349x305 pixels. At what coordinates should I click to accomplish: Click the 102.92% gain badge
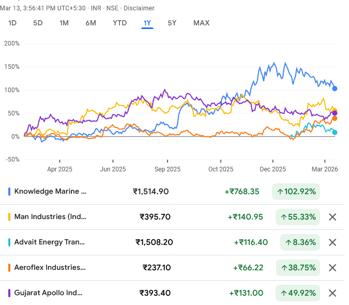[x=296, y=192]
